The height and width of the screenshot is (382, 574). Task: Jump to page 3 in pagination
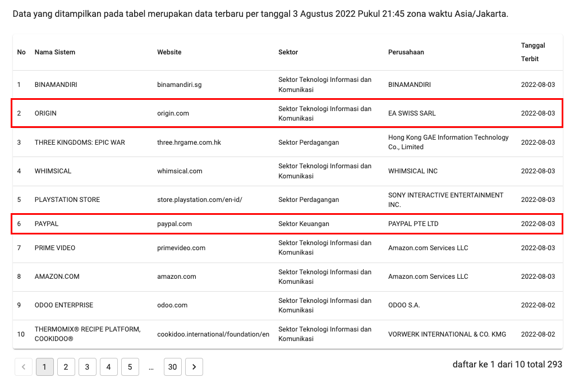87,367
